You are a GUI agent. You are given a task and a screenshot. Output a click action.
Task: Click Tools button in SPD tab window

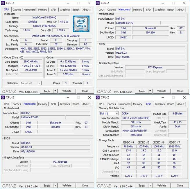pyautogui.click(x=142, y=185)
